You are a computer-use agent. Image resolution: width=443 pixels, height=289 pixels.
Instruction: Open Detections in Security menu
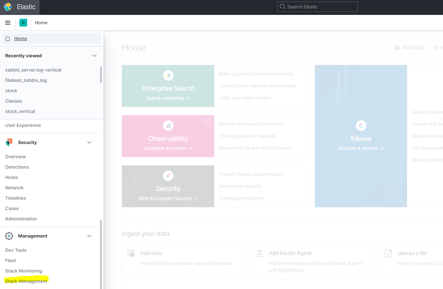(17, 167)
